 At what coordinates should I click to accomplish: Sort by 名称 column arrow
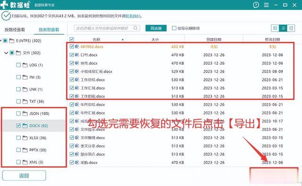123,40
